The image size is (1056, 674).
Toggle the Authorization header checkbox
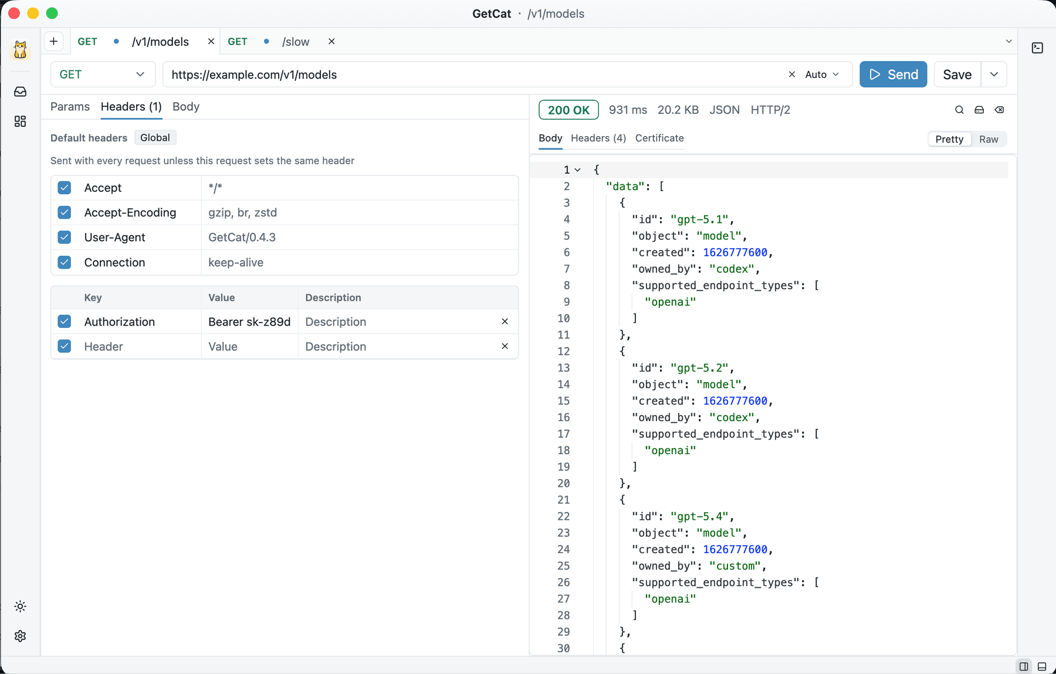[65, 321]
